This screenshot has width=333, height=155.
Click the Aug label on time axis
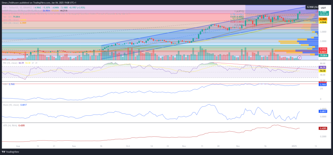coord(18,146)
